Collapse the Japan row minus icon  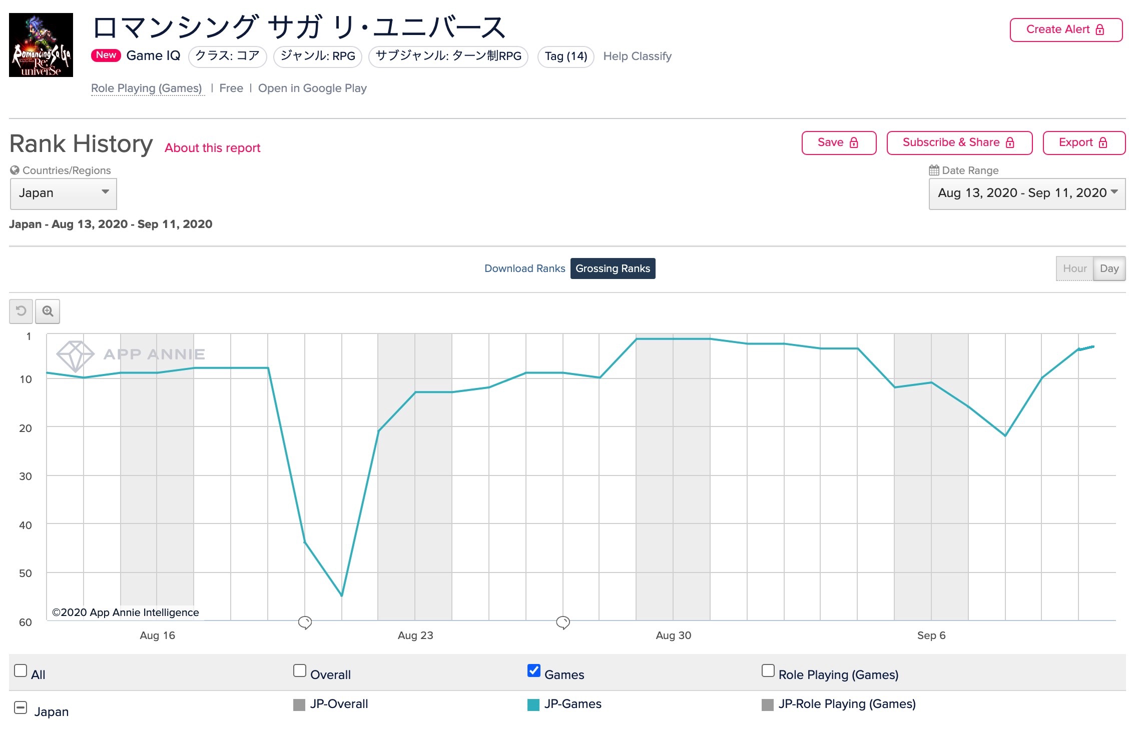click(x=21, y=707)
